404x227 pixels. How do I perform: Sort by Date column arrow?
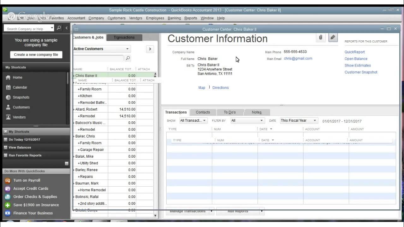(x=271, y=129)
